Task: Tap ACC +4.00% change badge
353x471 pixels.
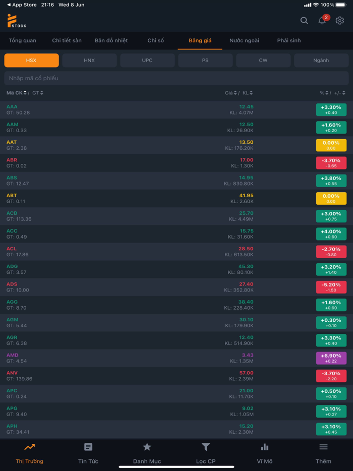Action: tap(331, 233)
